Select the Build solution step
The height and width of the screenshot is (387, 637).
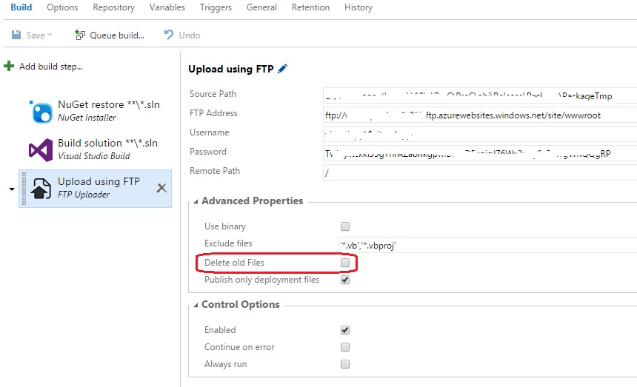107,149
